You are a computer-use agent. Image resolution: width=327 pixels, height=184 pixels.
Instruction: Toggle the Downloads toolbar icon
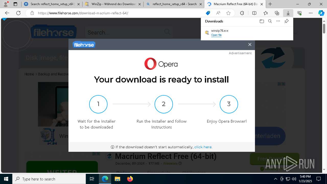coord(288,13)
